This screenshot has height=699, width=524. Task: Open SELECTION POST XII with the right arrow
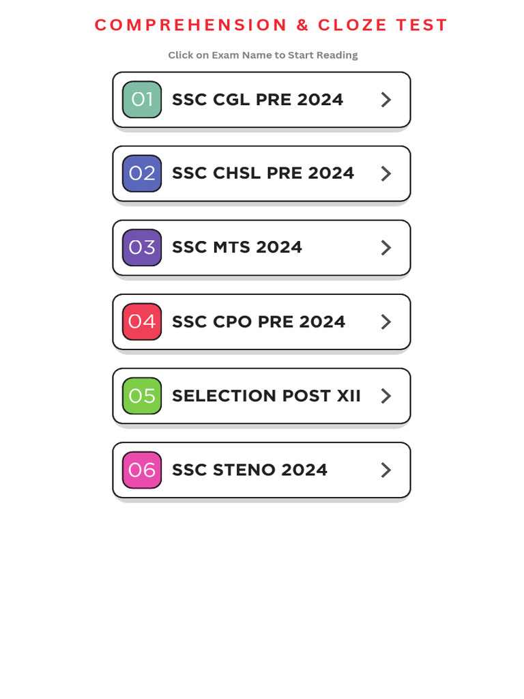point(386,396)
